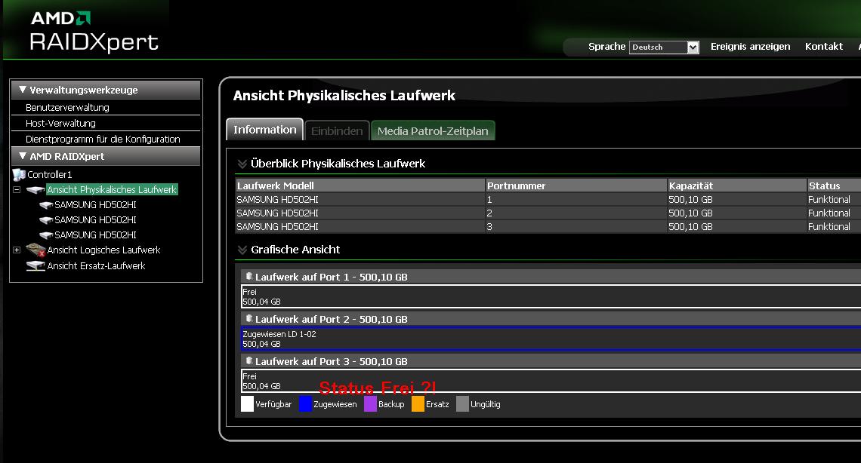Open Ereignis anzeigen in top bar
The image size is (861, 463).
750,47
